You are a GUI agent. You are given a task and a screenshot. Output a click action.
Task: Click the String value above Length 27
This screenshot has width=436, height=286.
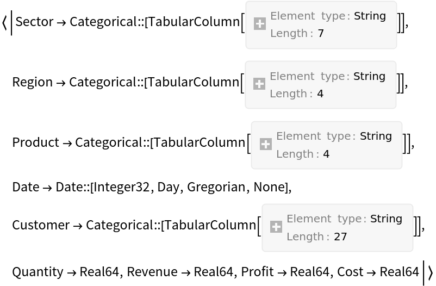coord(386,219)
